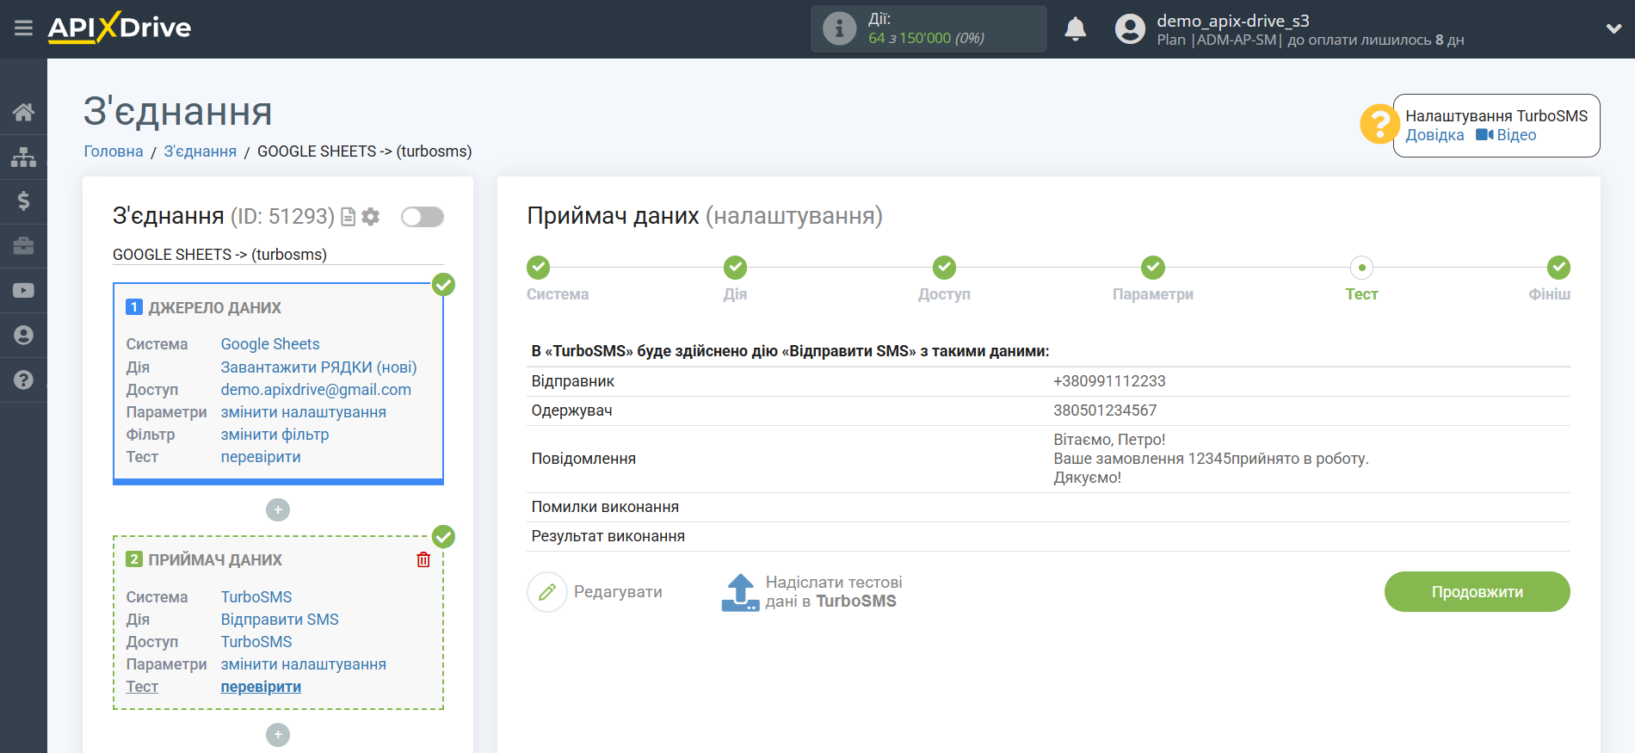Click ДЖЕРЕЛО ДАНИХ block header
Viewport: 1635px width, 753px height.
click(214, 308)
